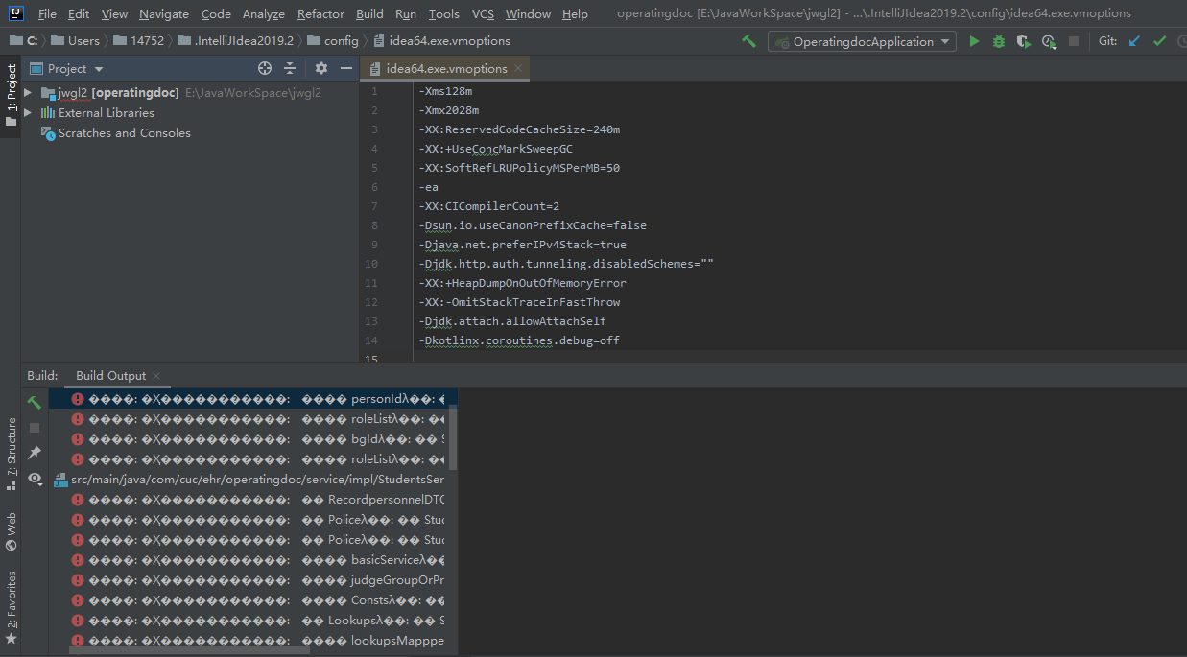The image size is (1187, 657).
Task: Open the StudentsSer source file link in Build Output
Action: pos(248,479)
